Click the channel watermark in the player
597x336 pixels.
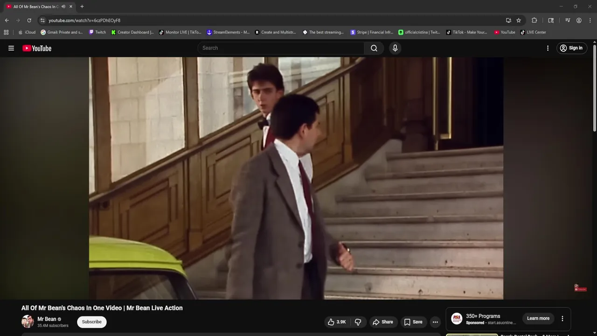(580, 288)
